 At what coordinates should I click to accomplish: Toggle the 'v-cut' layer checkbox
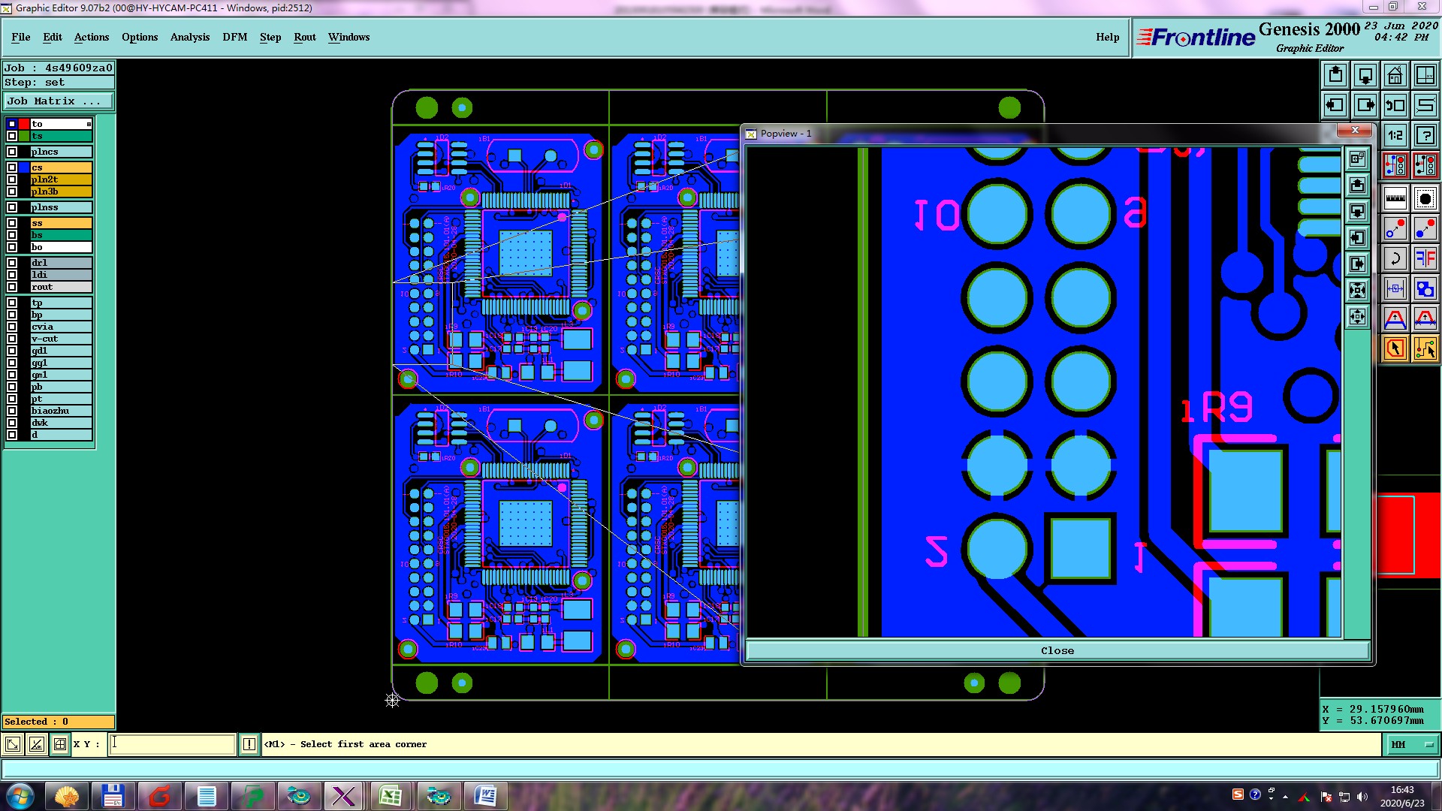[12, 339]
